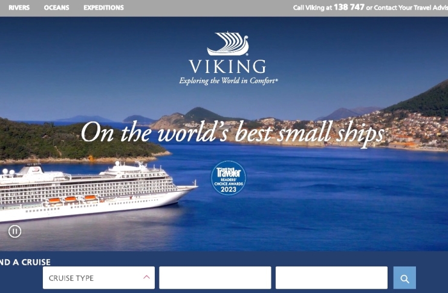The height and width of the screenshot is (293, 448).
Task: Collapse the red chevron in Cruise Type
Action: 146,277
